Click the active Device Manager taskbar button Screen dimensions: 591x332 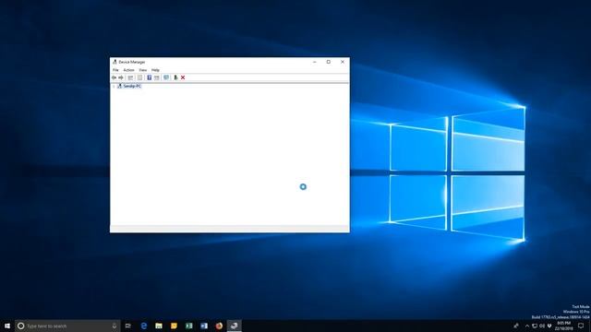[234, 326]
